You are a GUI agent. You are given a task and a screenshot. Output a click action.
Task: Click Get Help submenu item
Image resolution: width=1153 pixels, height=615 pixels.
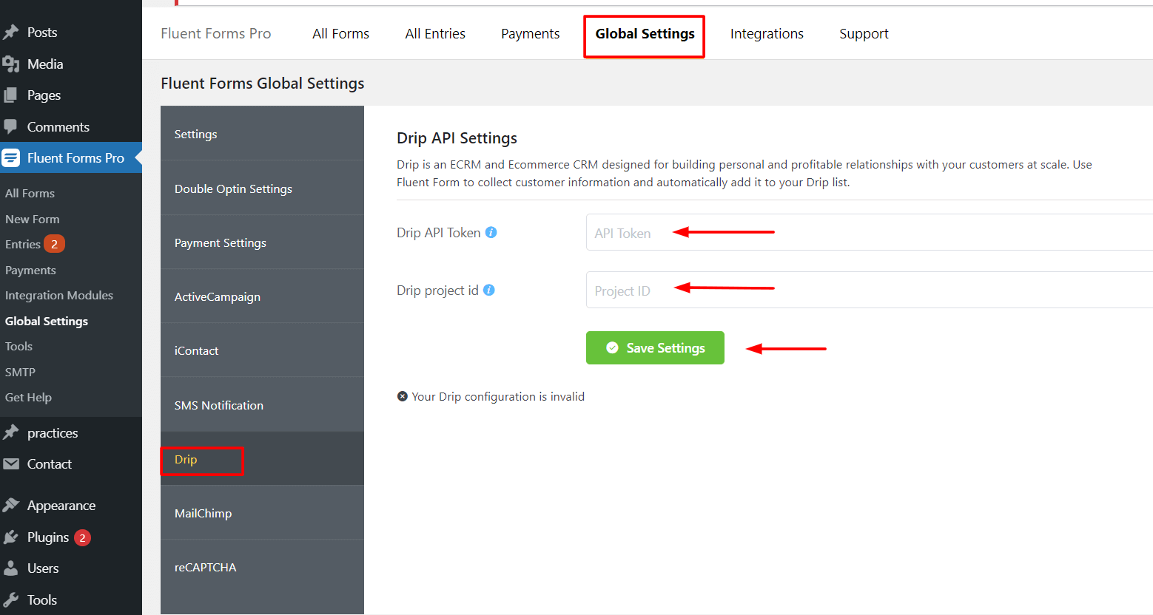[x=28, y=397]
